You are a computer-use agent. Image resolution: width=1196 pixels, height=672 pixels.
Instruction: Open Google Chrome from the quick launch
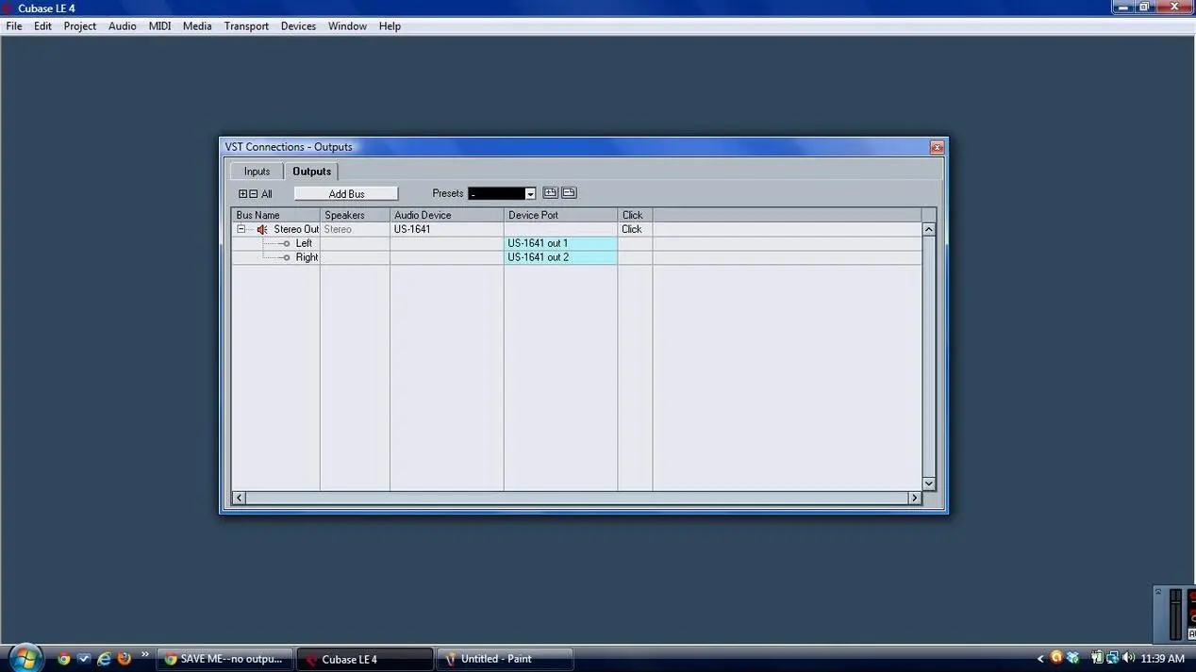point(64,659)
